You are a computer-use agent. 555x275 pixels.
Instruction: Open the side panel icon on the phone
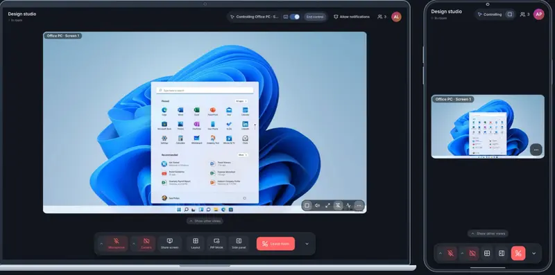click(501, 254)
